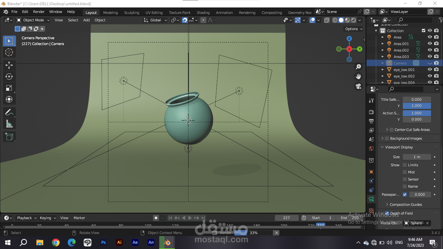The image size is (443, 249).
Task: Select the Move tool
Action: [9, 65]
